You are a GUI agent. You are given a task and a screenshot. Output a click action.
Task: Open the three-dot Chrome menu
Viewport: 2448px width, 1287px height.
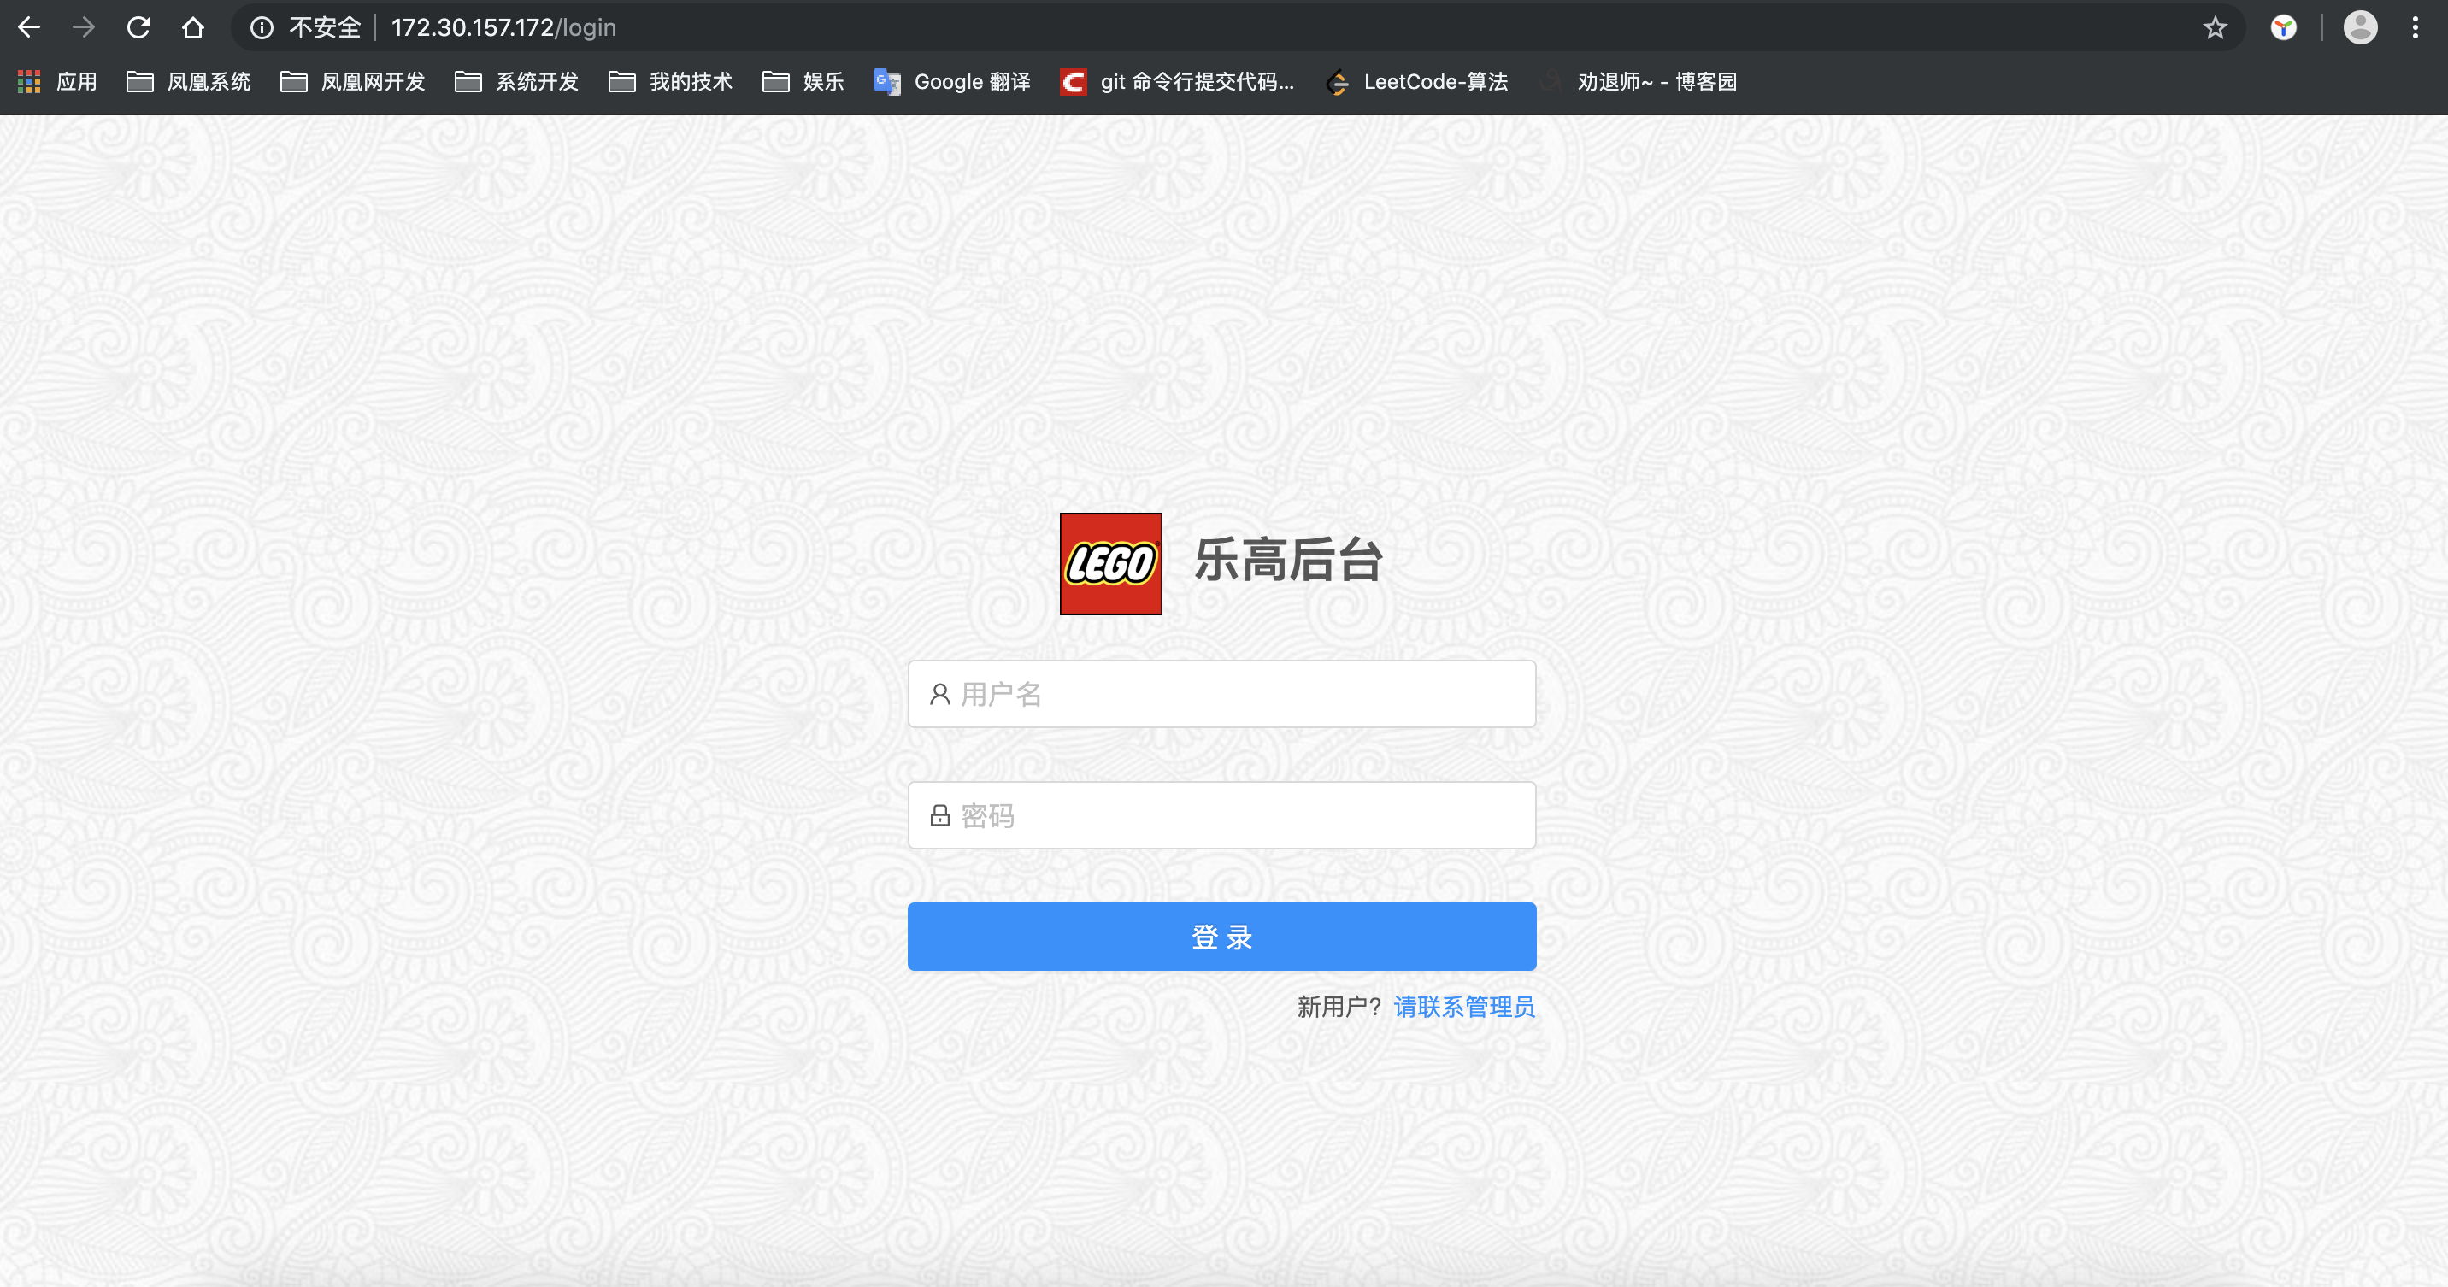point(2415,27)
